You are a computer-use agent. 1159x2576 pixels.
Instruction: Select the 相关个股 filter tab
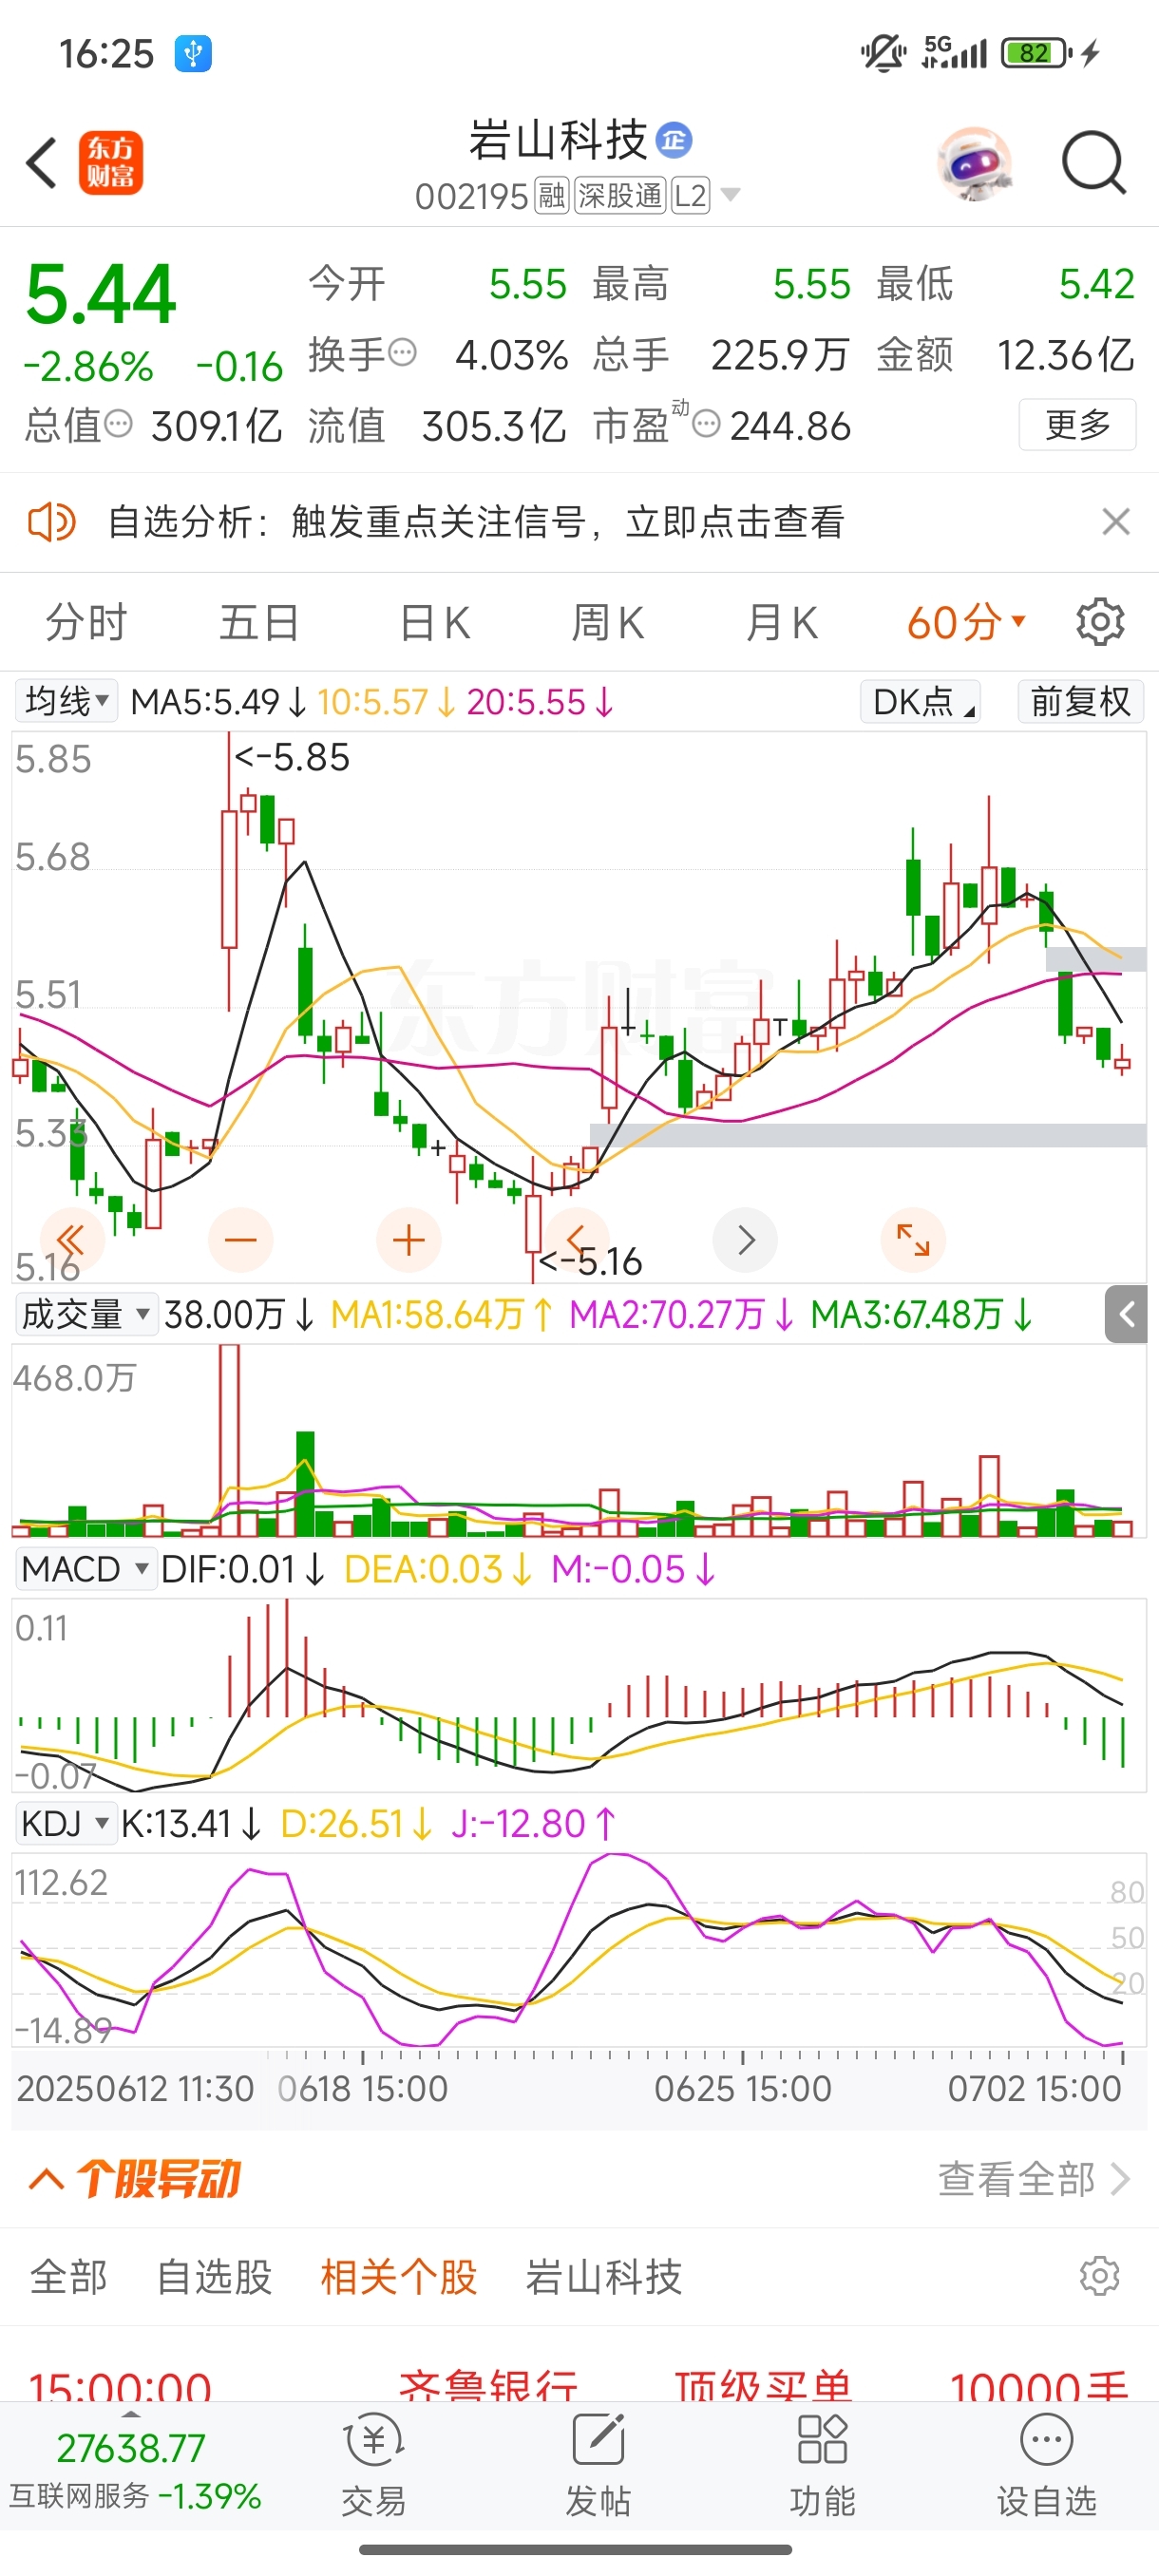tap(398, 2277)
